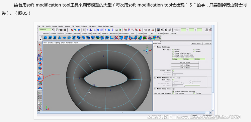Screen dimensions: 251x122
Task: Create a NURBS torus from shelf
Action: point(69,38)
